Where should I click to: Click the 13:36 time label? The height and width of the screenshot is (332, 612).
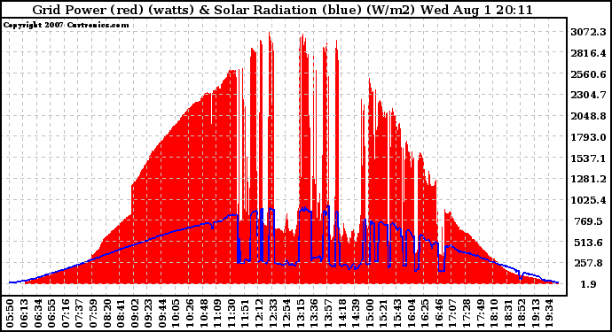click(x=315, y=313)
